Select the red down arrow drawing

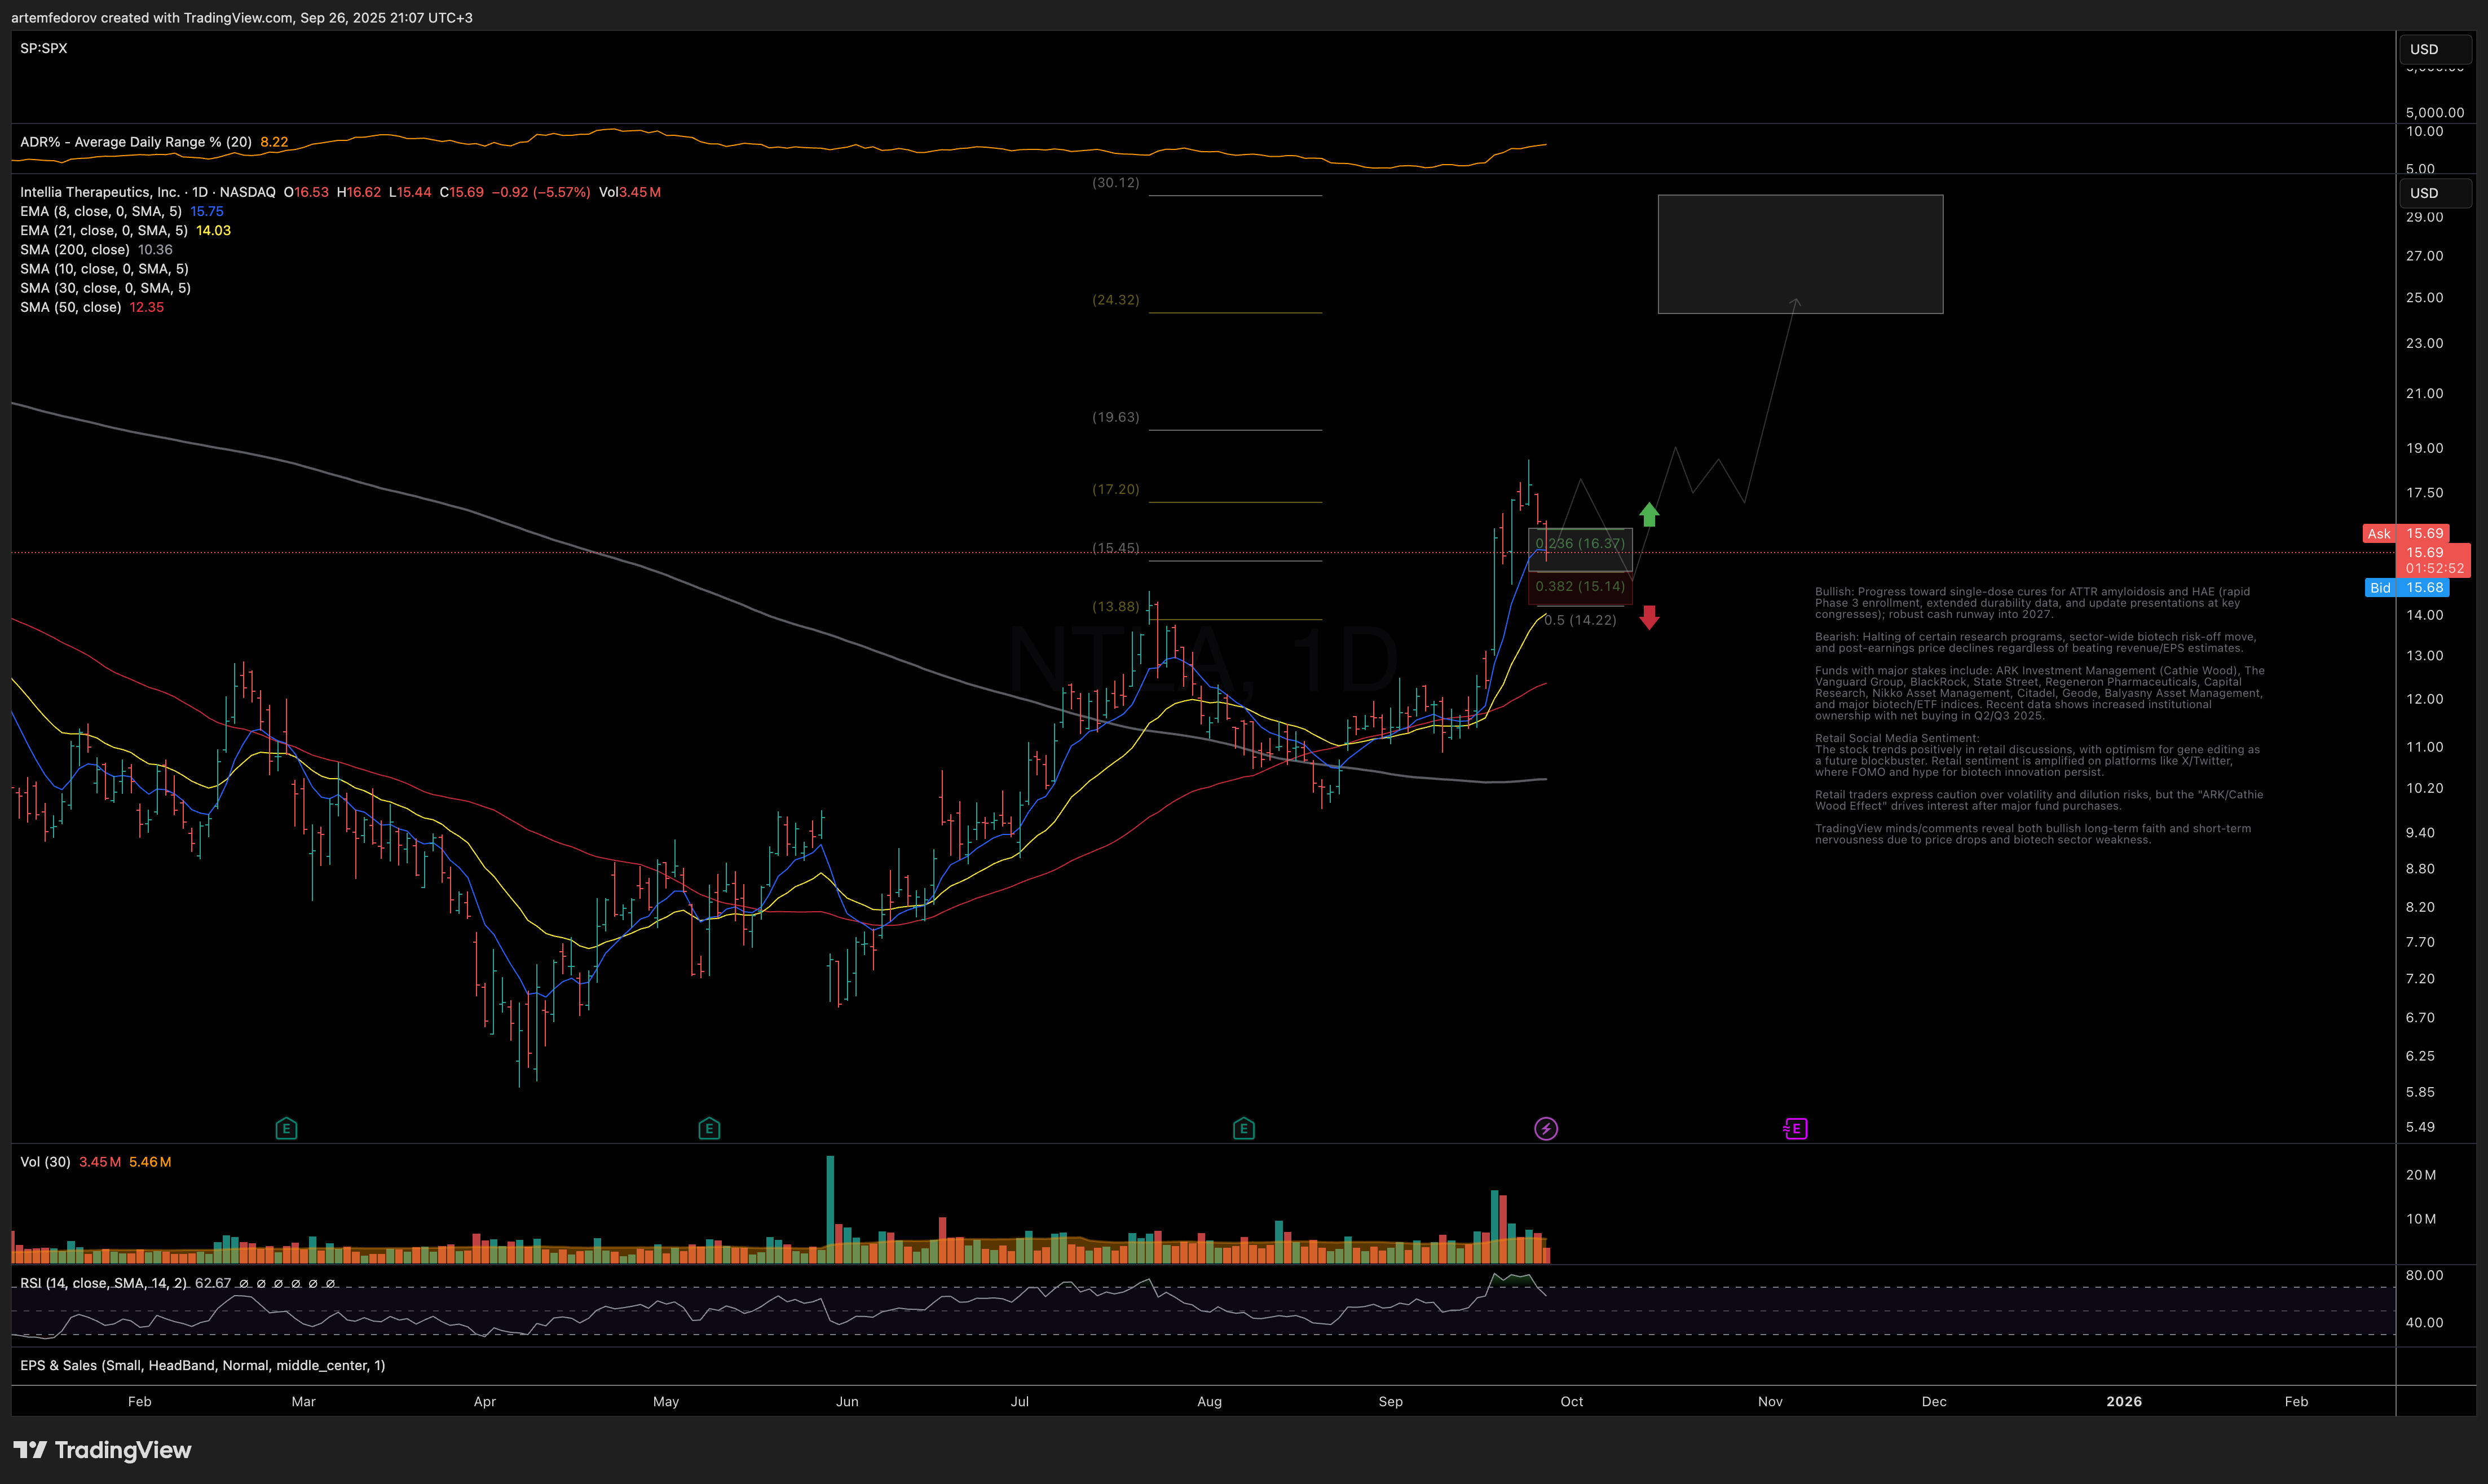pos(1649,617)
